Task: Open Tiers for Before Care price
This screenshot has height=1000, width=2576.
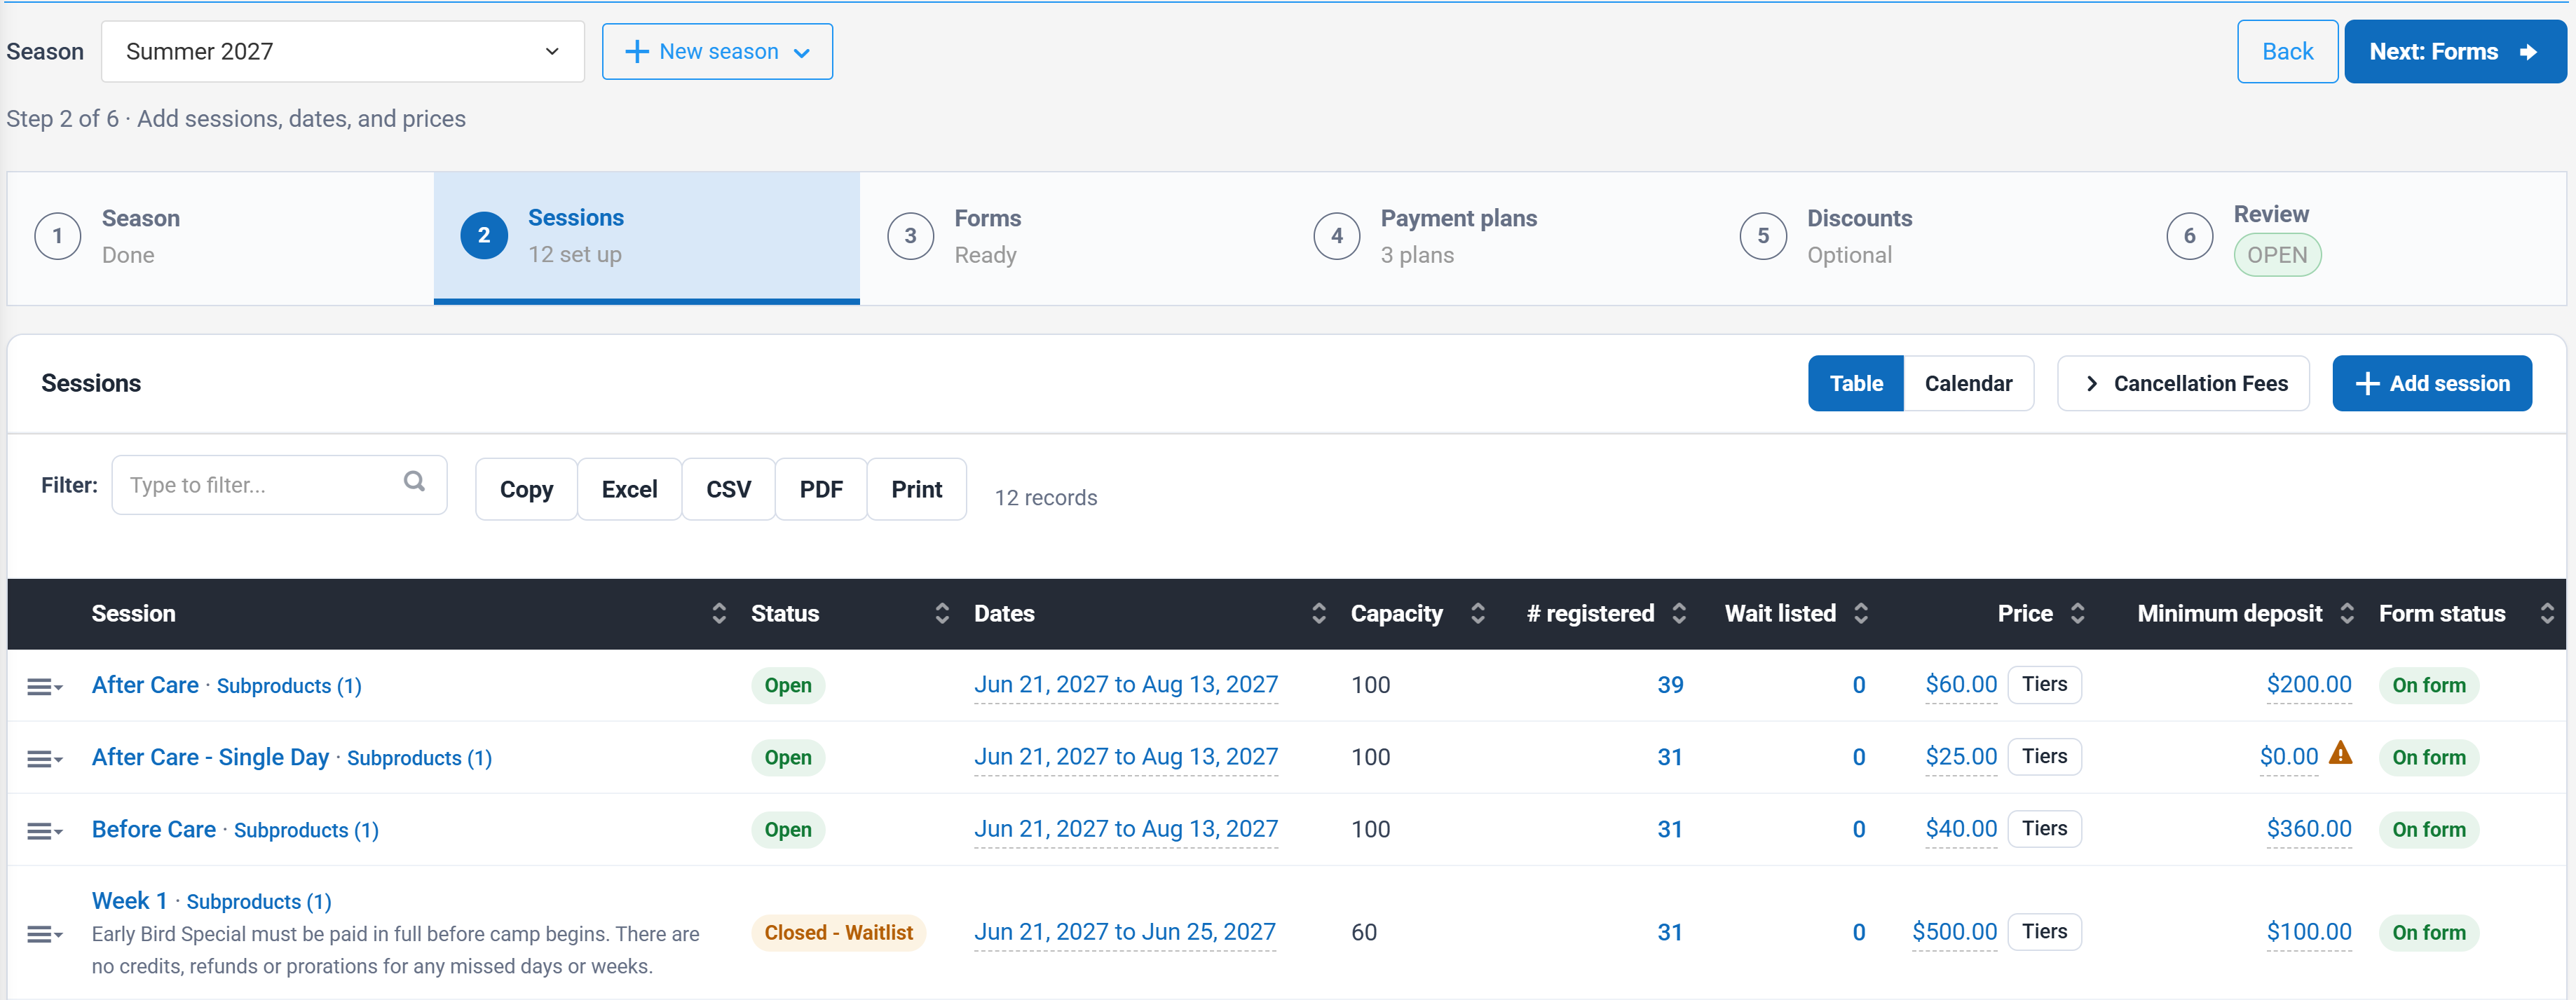Action: click(2044, 828)
